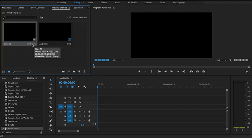Image resolution: width=252 pixels, height=138 pixels.
Task: Step back one frame
Action: [165, 71]
